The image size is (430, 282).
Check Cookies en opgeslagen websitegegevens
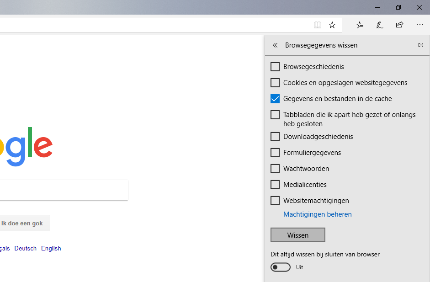[275, 83]
